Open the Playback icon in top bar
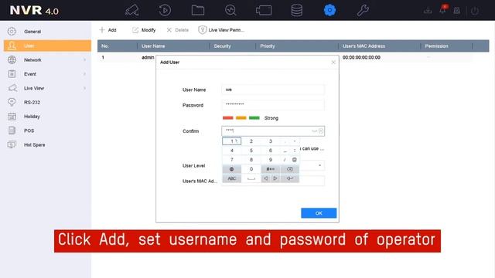Image resolution: width=495 pixels, height=278 pixels. tap(165, 10)
